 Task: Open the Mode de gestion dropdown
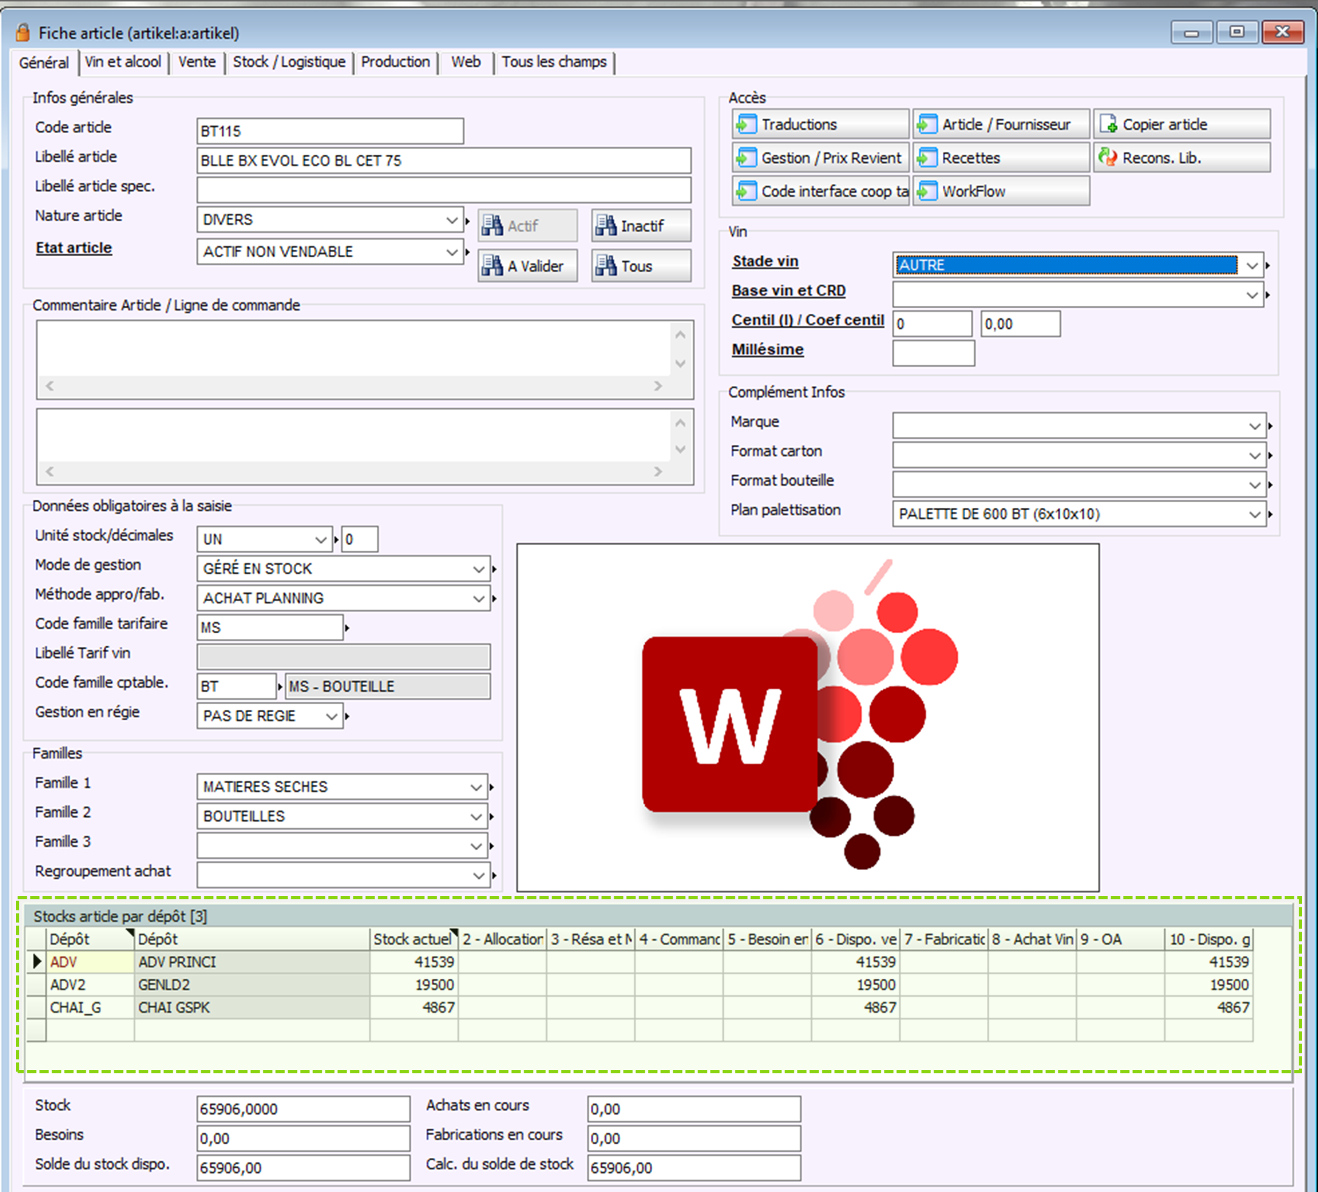pyautogui.click(x=478, y=569)
